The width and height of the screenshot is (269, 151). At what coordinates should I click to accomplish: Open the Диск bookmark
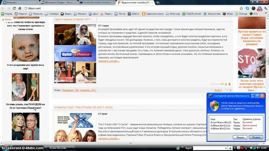[93, 14]
